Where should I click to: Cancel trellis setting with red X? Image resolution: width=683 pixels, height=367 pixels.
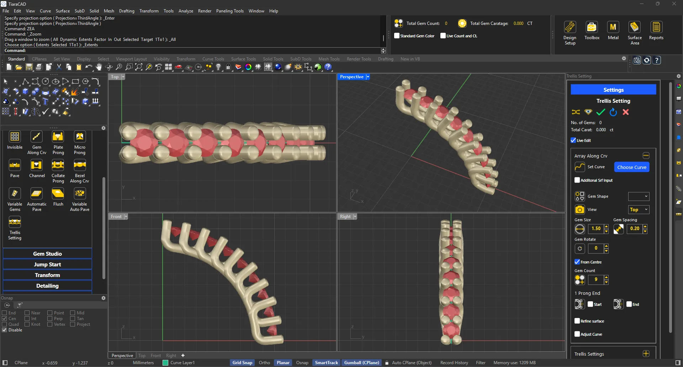pos(626,112)
